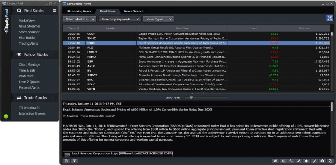Click the pencil edit icon
The width and height of the screenshot is (336, 165).
[x=299, y=161]
